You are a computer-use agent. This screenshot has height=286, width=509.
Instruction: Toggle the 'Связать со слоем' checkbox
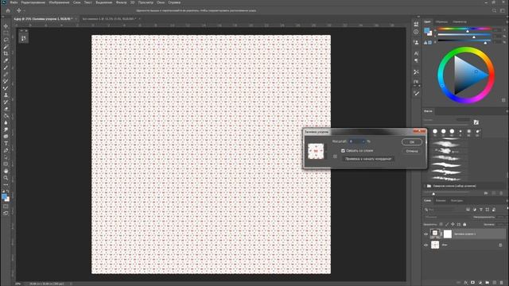click(x=343, y=151)
